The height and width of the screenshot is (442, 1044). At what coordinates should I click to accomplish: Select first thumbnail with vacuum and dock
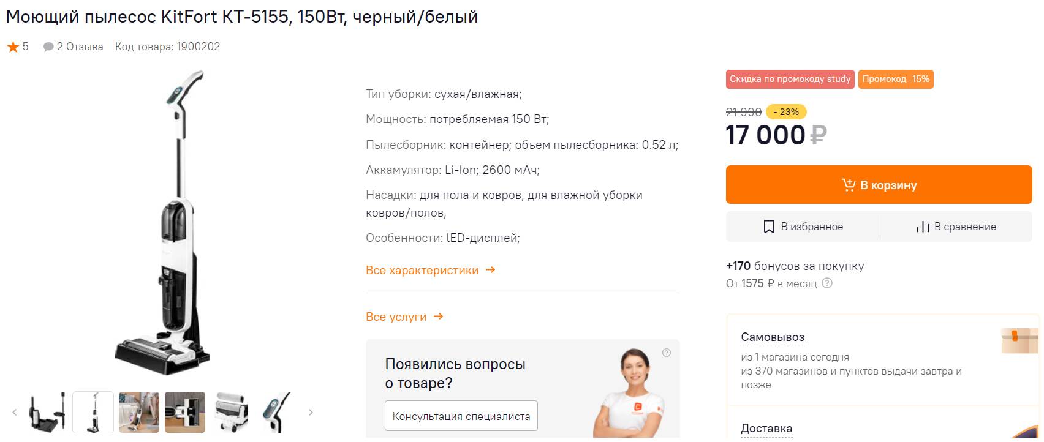pyautogui.click(x=47, y=412)
